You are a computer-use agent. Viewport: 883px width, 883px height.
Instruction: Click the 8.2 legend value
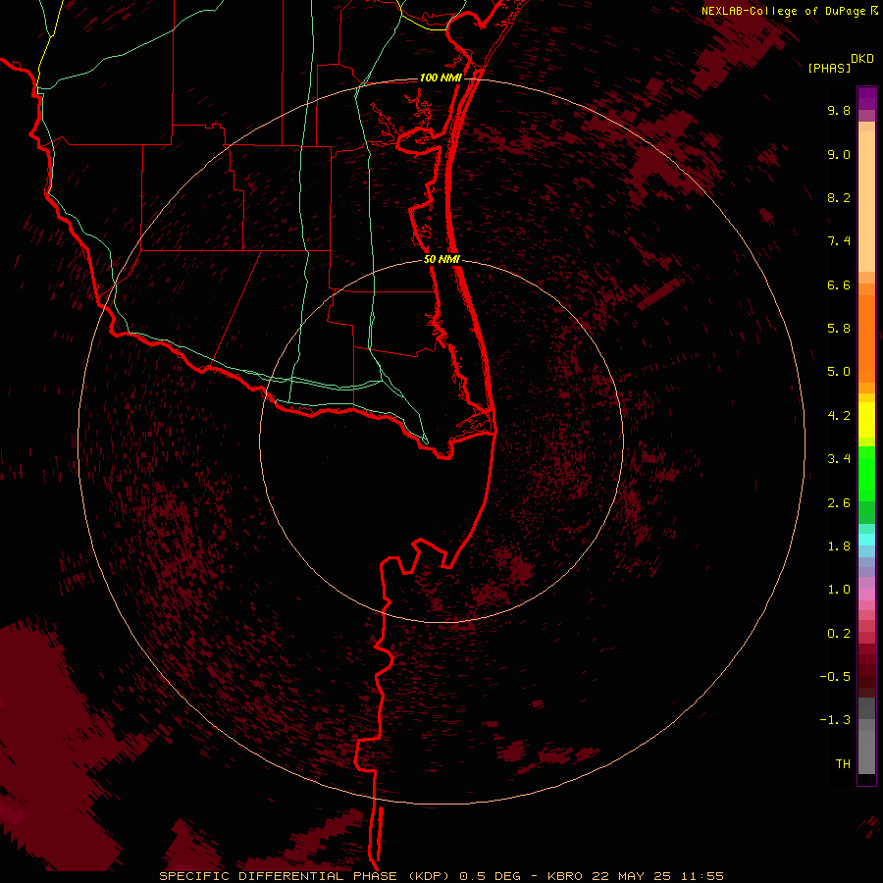pos(839,197)
